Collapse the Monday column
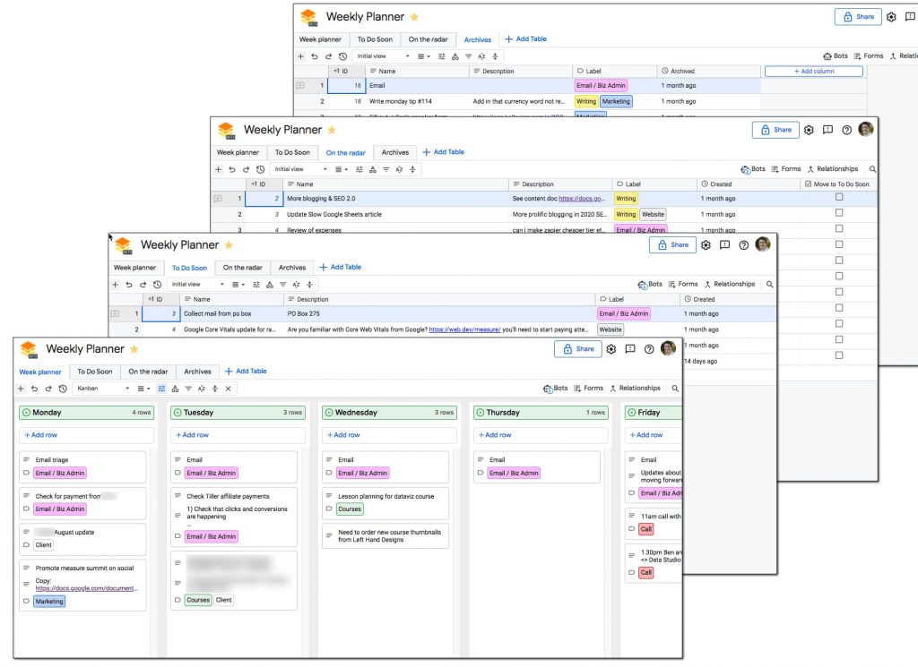 (x=27, y=413)
